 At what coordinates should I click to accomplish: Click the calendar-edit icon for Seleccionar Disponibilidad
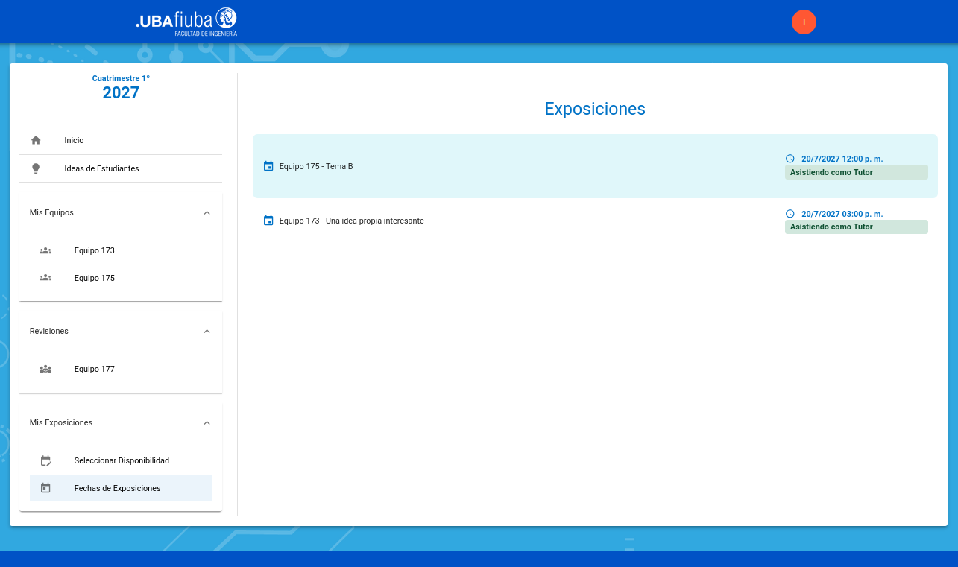tap(45, 460)
